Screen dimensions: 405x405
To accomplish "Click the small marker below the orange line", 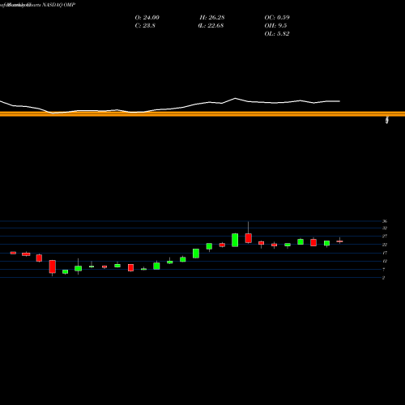I will [x=387, y=120].
